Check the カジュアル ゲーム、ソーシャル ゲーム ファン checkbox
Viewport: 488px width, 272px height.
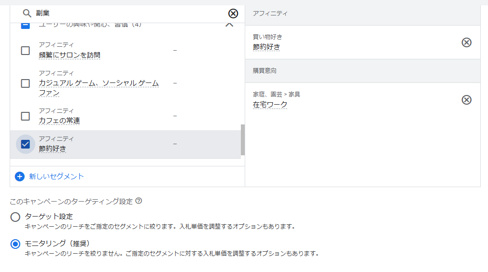[x=26, y=83]
